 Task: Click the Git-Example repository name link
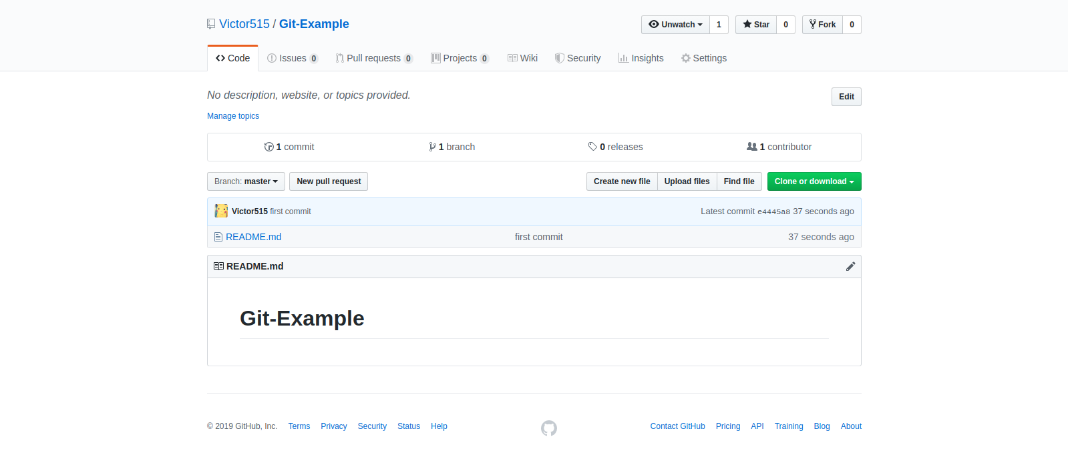(314, 24)
